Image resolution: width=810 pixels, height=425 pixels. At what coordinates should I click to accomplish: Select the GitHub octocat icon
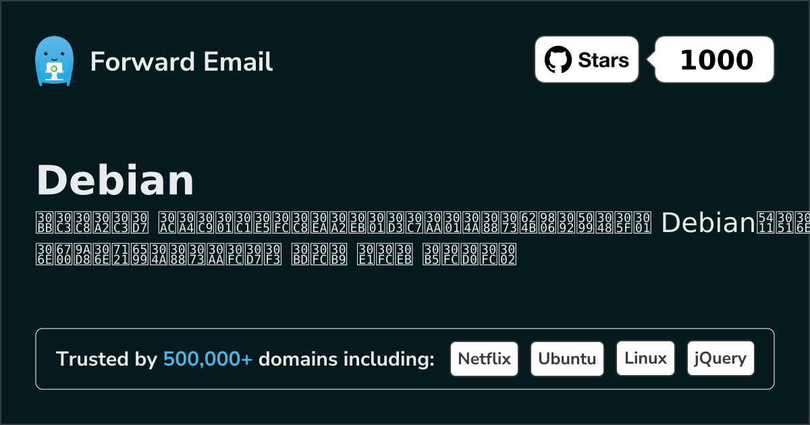[558, 59]
